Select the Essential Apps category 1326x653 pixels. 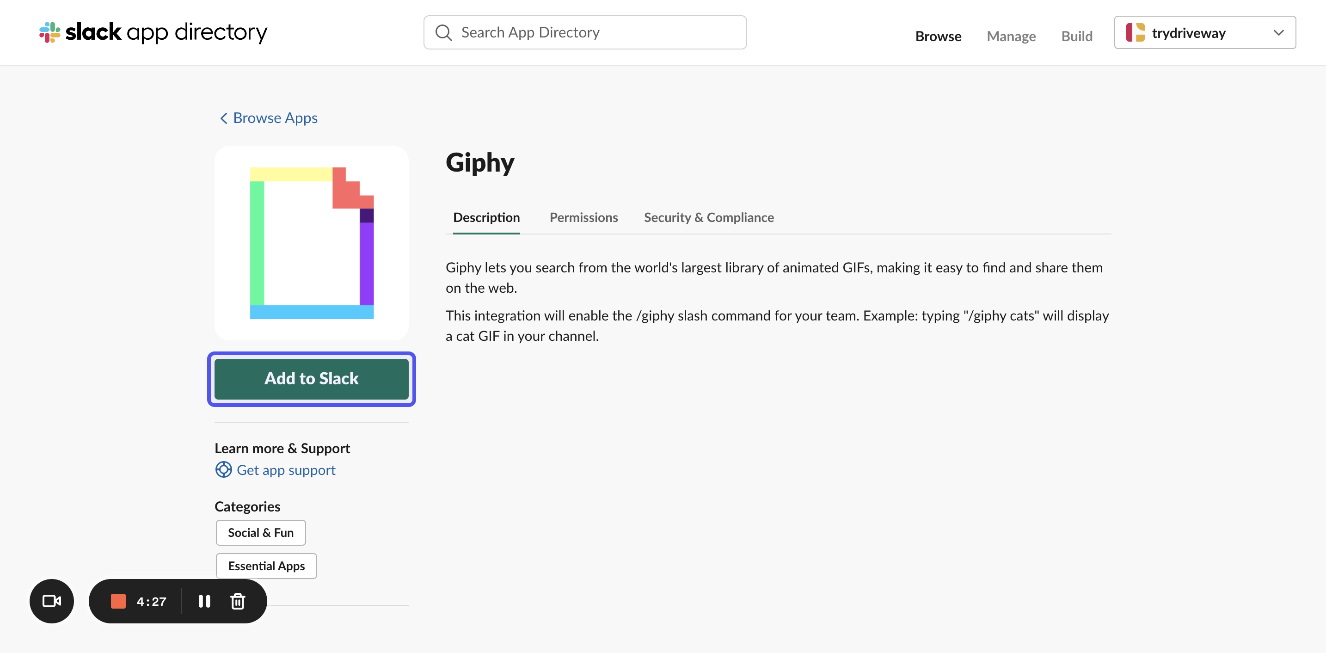point(266,566)
